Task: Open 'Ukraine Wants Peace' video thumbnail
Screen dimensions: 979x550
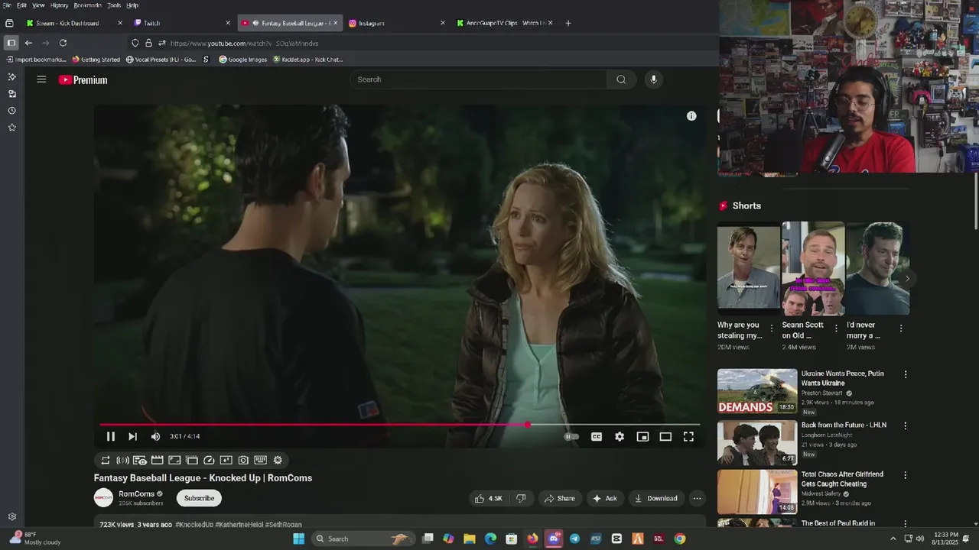Action: point(757,391)
